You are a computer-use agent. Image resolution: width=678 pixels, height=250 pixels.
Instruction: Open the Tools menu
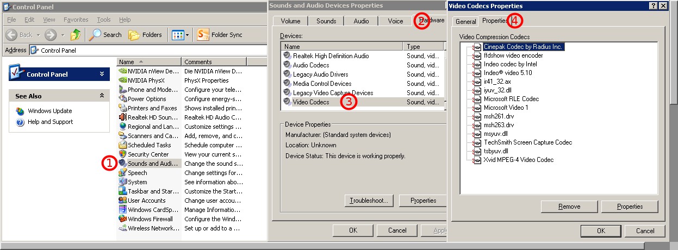point(103,20)
